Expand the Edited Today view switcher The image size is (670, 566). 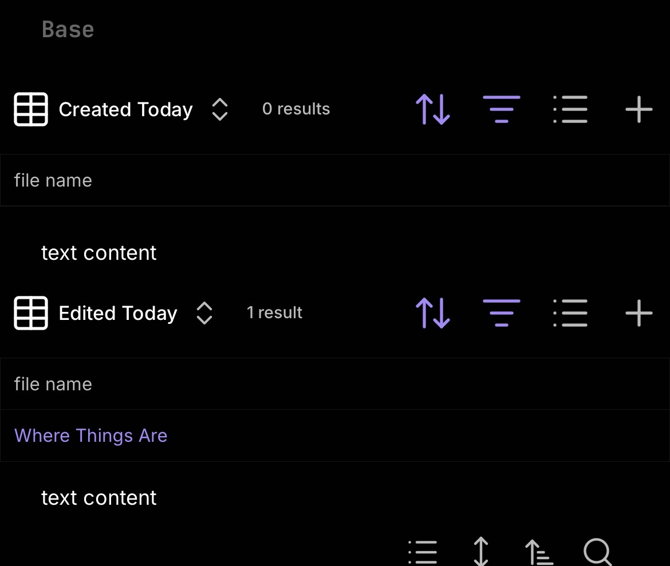coord(204,313)
